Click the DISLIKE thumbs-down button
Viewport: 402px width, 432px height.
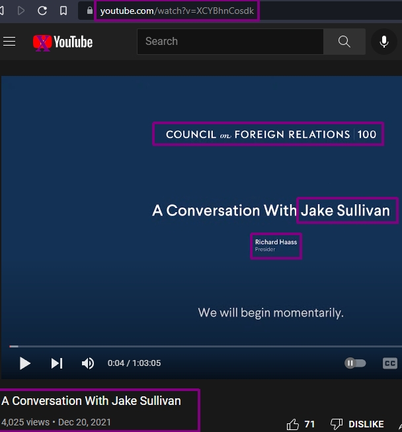click(357, 424)
